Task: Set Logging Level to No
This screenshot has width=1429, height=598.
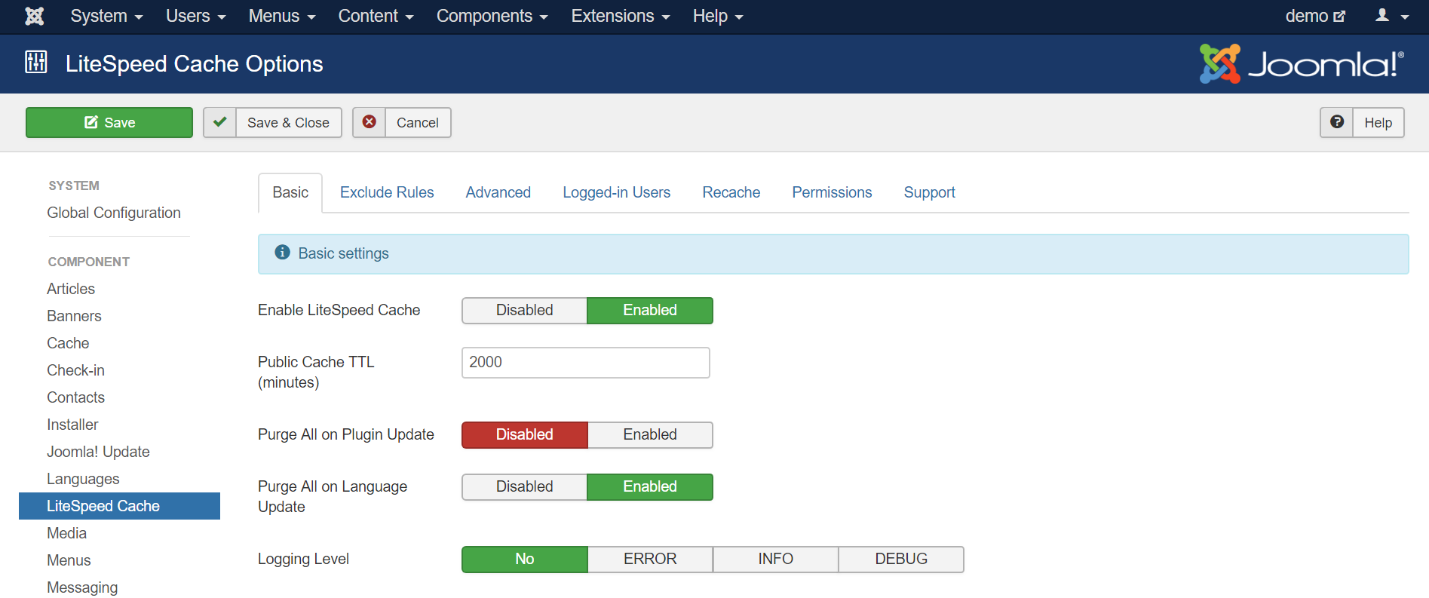Action: [x=525, y=559]
